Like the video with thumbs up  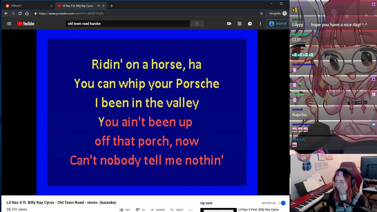(x=121, y=210)
